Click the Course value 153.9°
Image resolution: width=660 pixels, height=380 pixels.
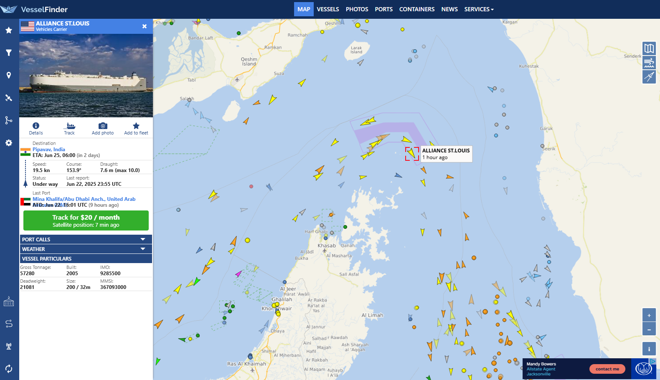tap(74, 170)
